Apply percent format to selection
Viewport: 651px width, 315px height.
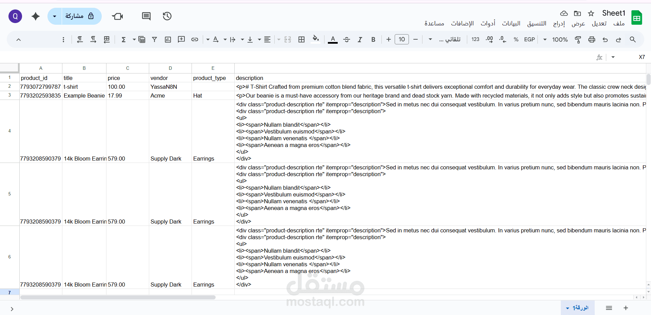point(516,40)
